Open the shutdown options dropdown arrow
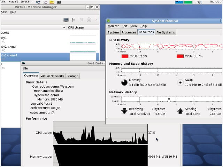223x167 pixels. tap(96, 20)
